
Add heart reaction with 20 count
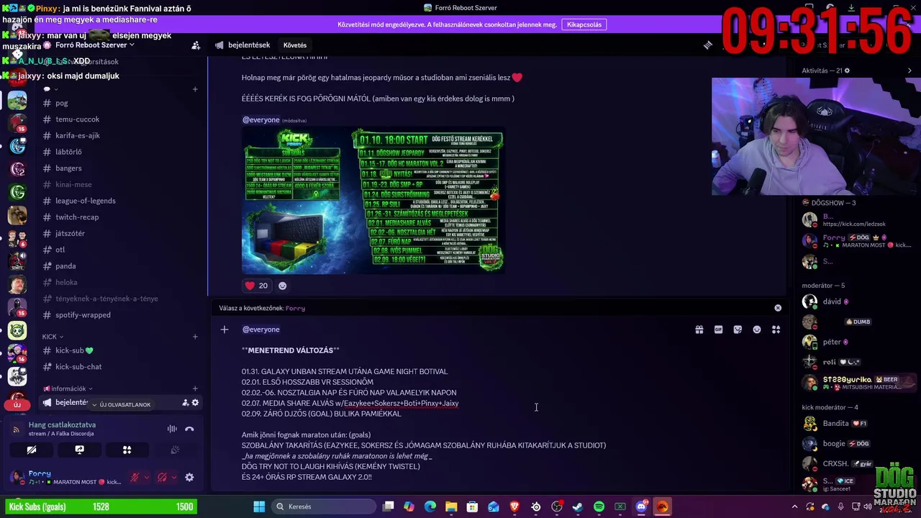256,286
